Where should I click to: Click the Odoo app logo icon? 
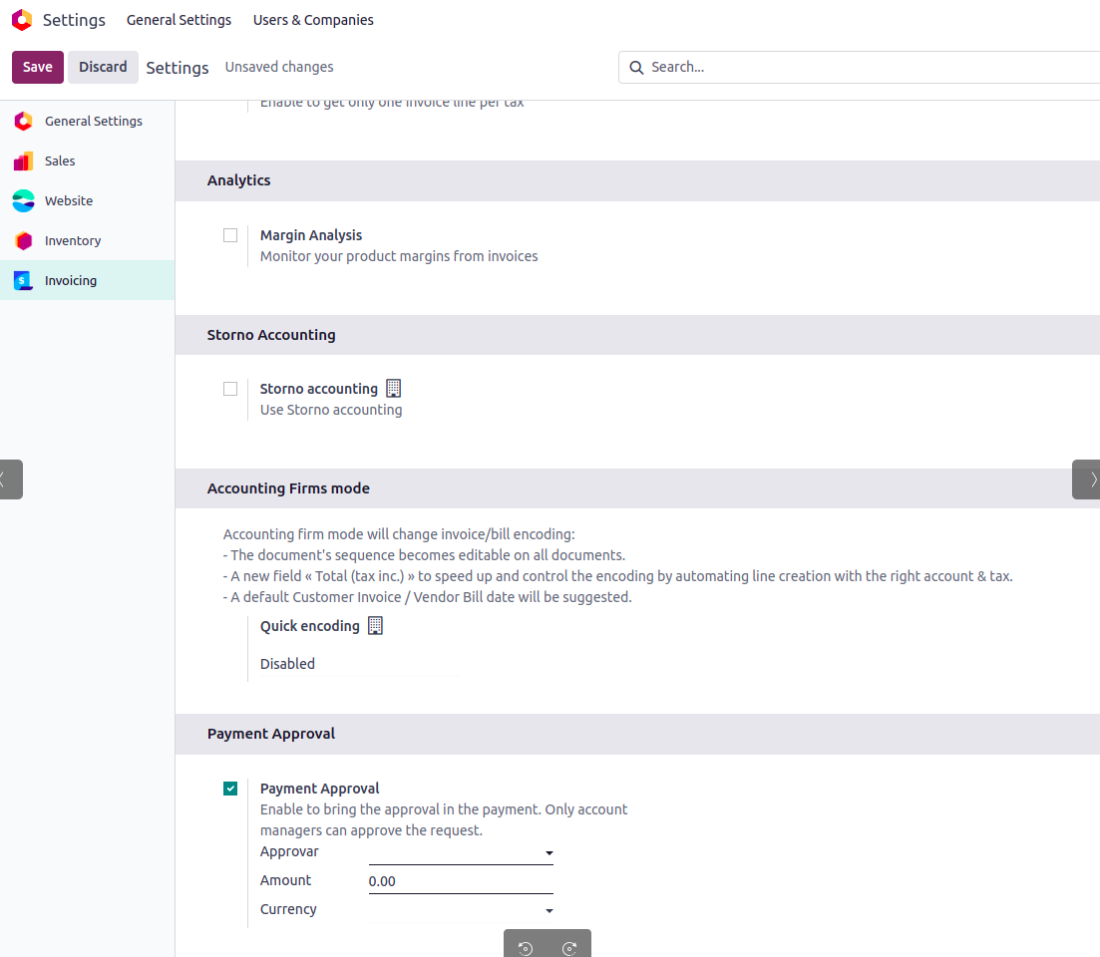pos(22,20)
